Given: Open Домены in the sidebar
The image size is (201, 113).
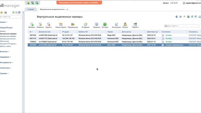Looking at the screenshot, I should point(3,31).
